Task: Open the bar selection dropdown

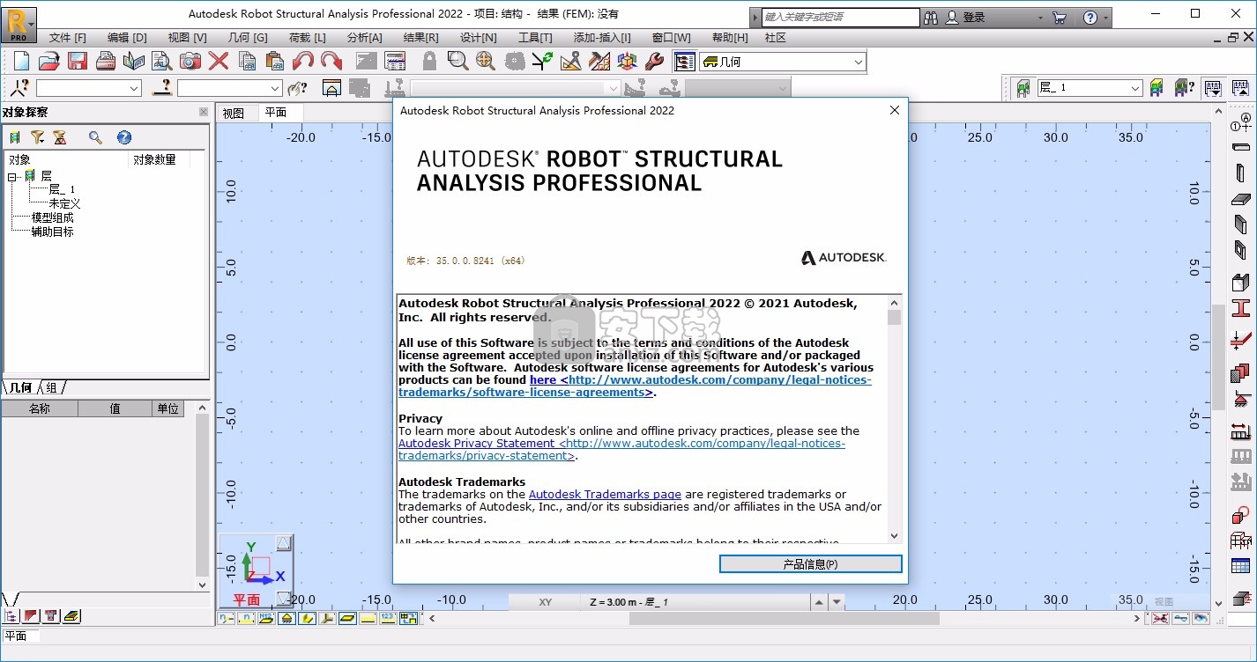Action: [x=275, y=88]
